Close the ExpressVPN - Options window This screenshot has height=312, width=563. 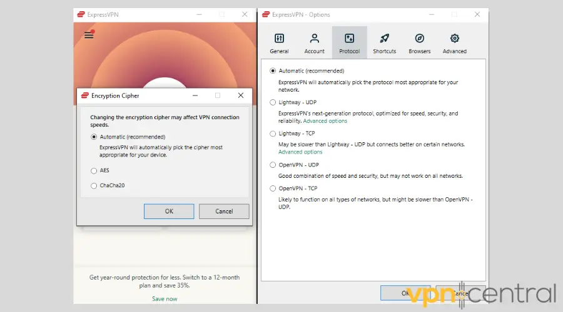coord(477,14)
